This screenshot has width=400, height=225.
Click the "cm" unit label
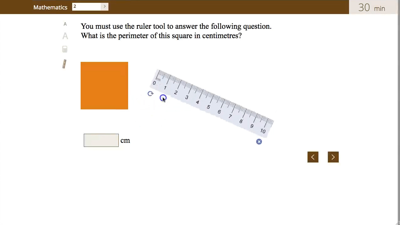(x=125, y=141)
